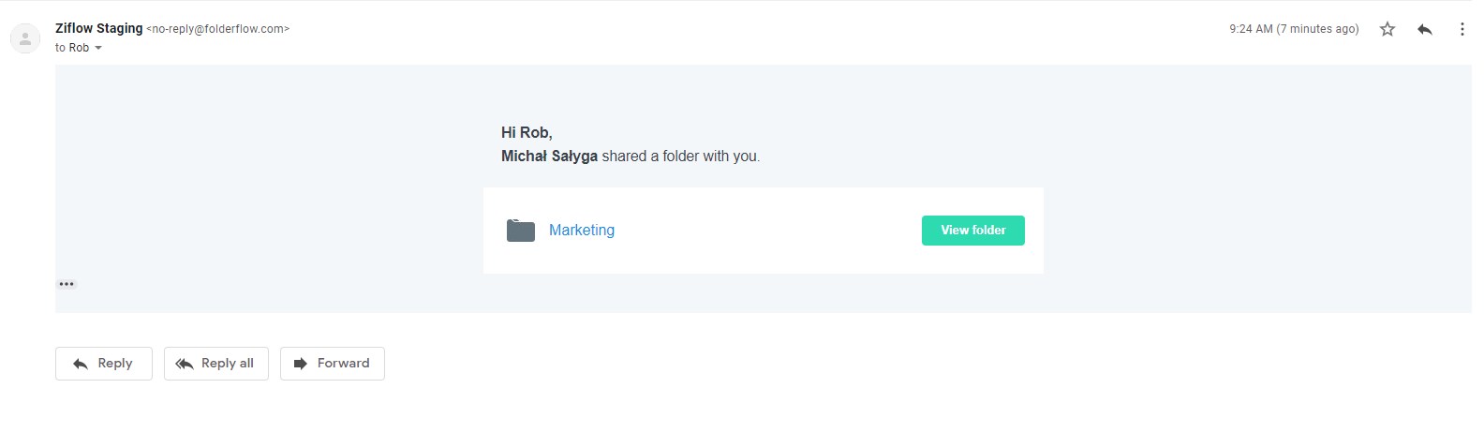Star this email from Ziflow Staging
The image size is (1484, 433).
pyautogui.click(x=1387, y=29)
